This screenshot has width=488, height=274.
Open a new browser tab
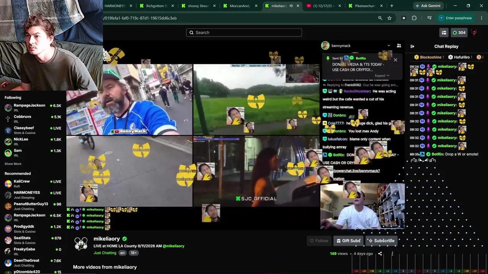392,6
